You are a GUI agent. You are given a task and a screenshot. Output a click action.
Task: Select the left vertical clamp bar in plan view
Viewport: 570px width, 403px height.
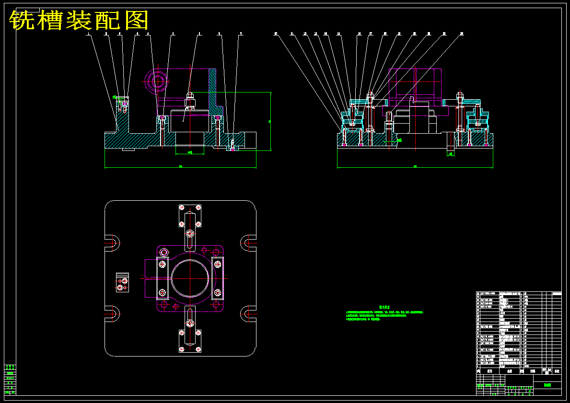(163, 278)
